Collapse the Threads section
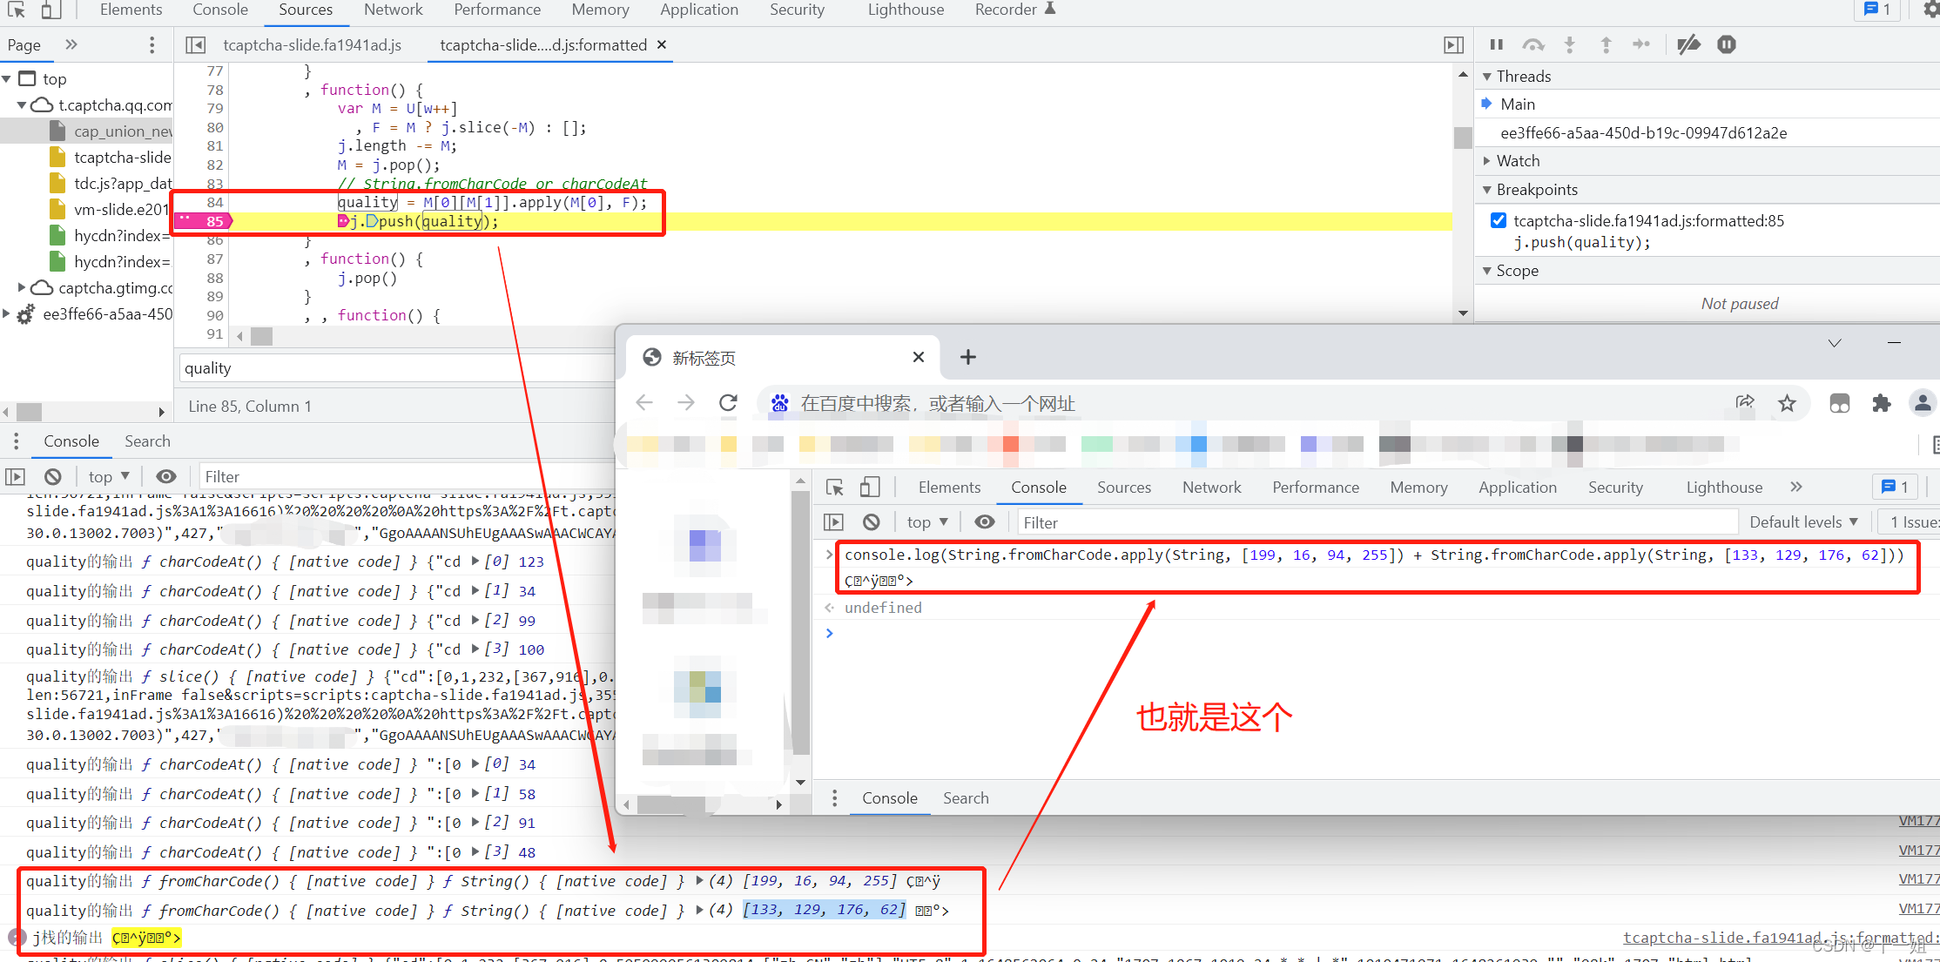The height and width of the screenshot is (962, 1940). click(1488, 76)
